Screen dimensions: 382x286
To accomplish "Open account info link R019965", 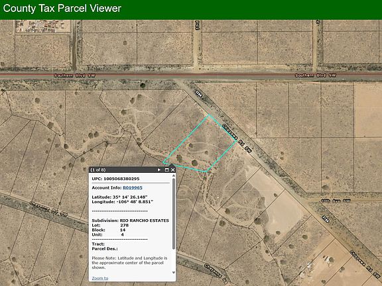I will click(x=133, y=187).
